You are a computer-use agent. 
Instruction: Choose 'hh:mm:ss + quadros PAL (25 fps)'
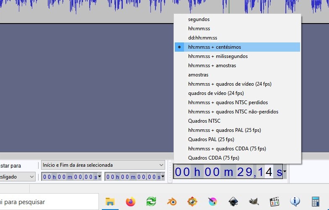pyautogui.click(x=224, y=130)
